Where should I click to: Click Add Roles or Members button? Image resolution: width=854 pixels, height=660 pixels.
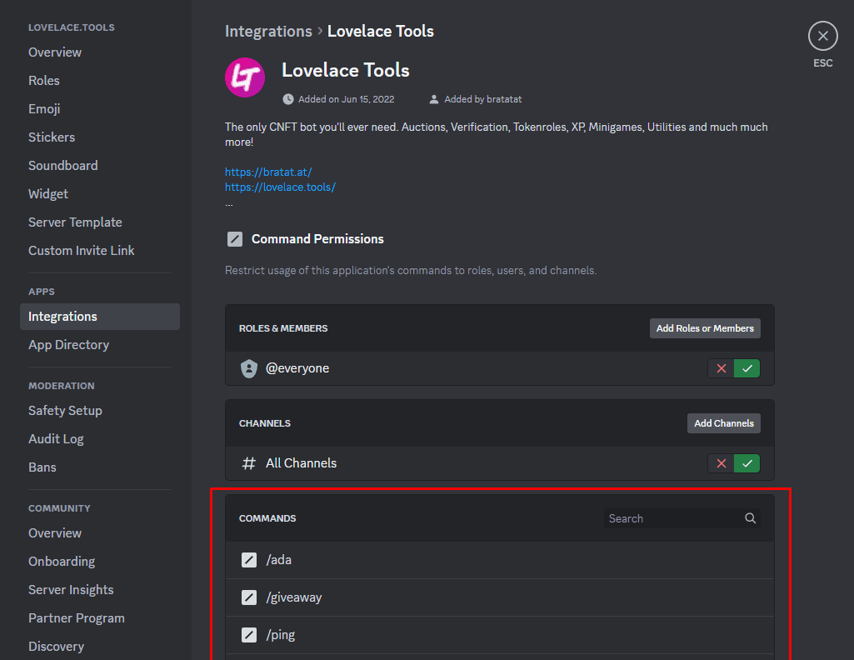click(705, 328)
